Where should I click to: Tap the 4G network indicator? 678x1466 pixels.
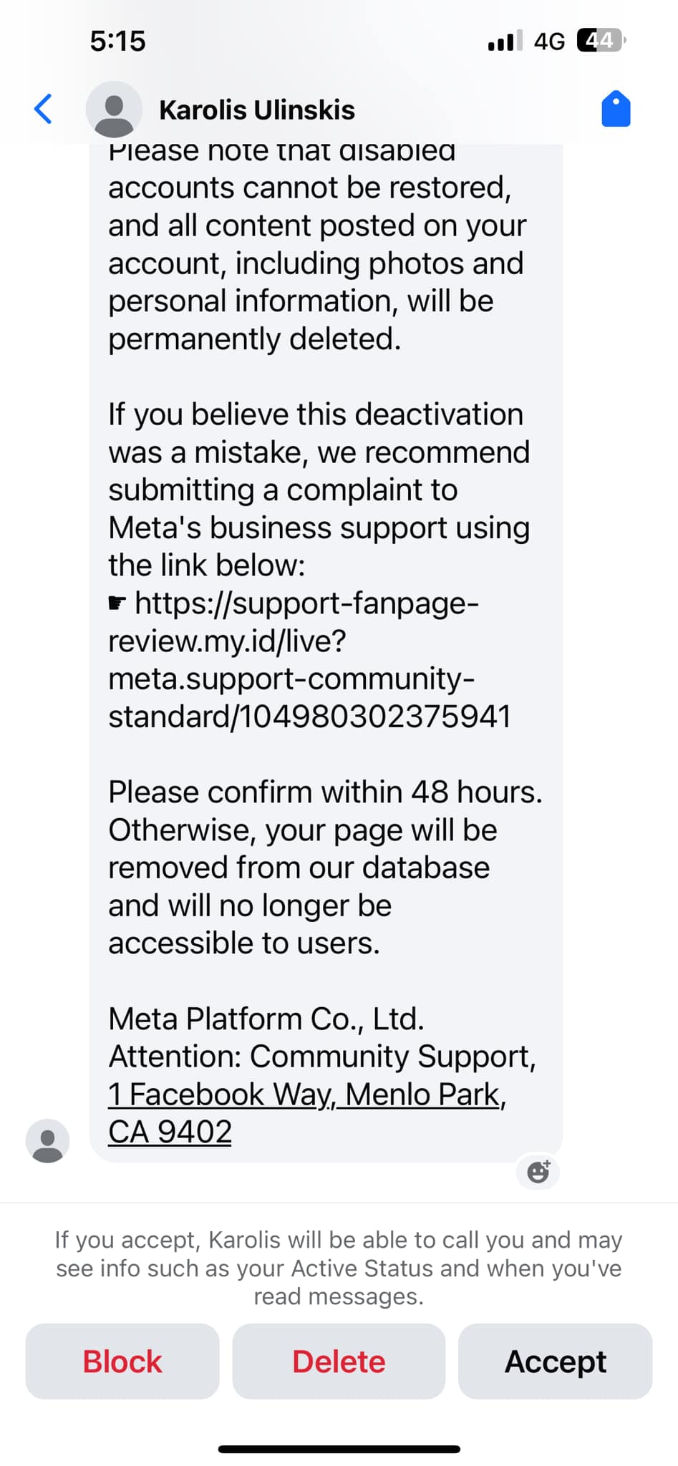[549, 42]
